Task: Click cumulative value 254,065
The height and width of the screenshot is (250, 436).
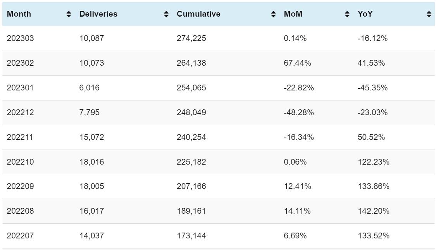Action: click(191, 88)
